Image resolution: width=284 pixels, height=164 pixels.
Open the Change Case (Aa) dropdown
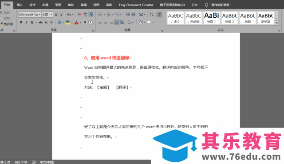pyautogui.click(x=70, y=15)
